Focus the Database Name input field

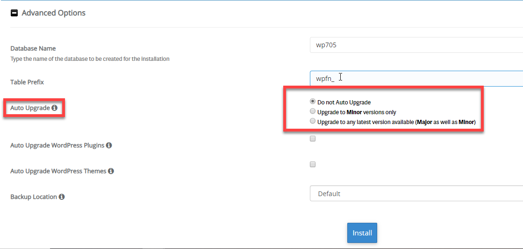pos(416,45)
